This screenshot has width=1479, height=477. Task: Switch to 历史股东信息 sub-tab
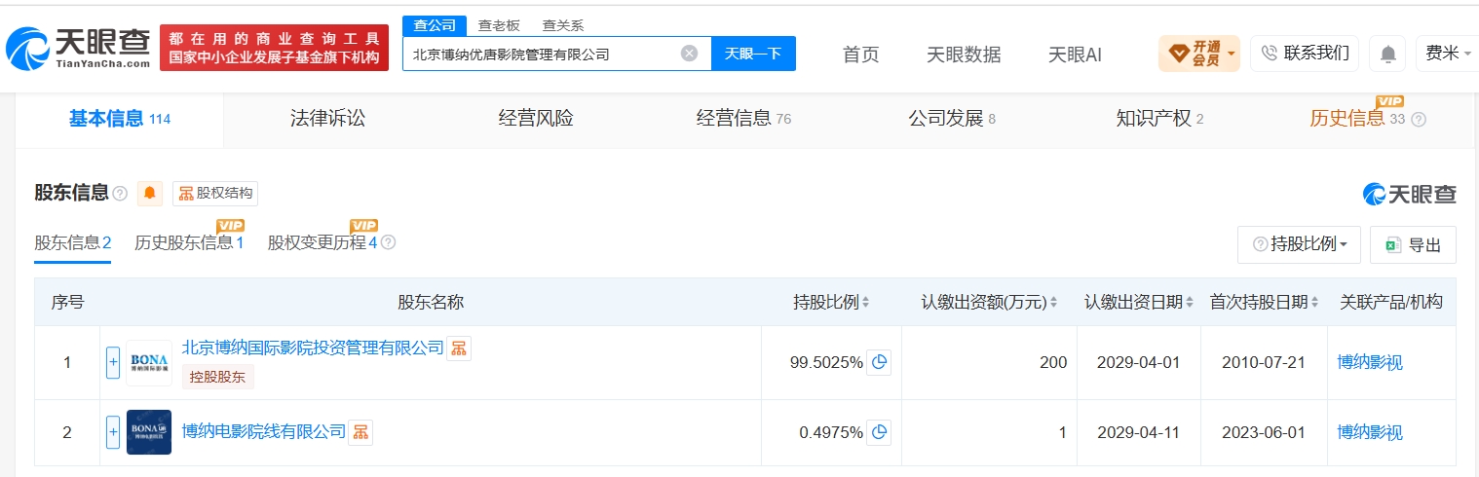[x=189, y=242]
